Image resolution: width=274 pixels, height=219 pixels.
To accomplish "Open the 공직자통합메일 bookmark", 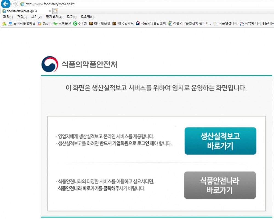I will pos(22,23).
